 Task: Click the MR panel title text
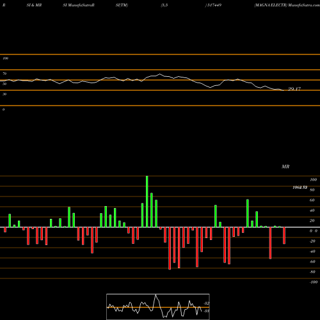click(x=285, y=166)
